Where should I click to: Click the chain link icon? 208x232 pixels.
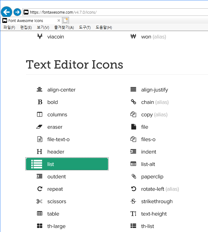(x=133, y=102)
